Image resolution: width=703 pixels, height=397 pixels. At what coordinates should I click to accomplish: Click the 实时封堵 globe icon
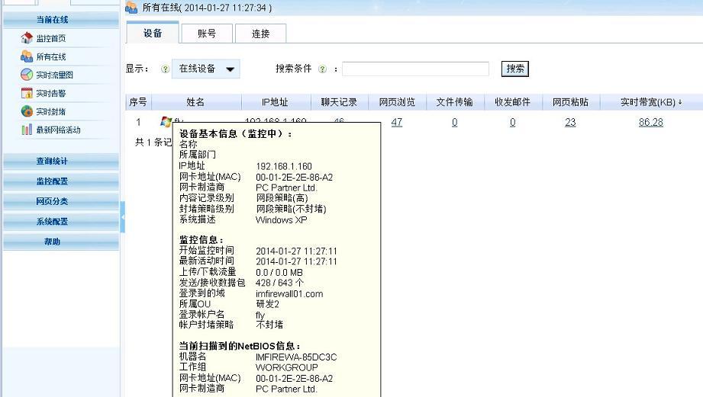coord(27,111)
